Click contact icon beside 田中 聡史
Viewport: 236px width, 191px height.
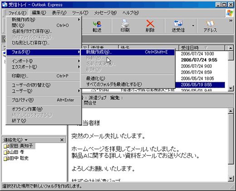(6, 158)
